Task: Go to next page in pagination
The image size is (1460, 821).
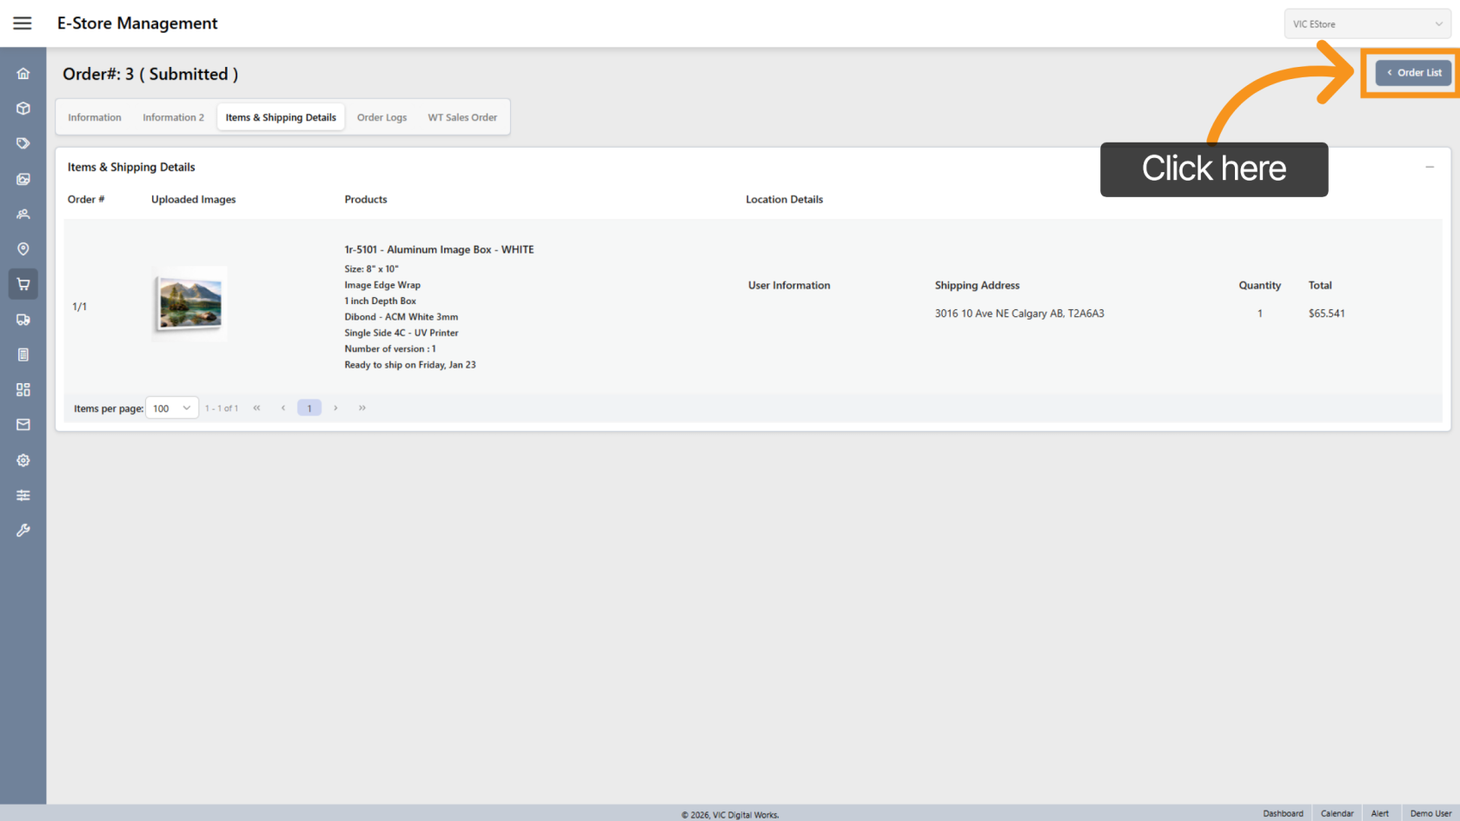Action: (335, 408)
